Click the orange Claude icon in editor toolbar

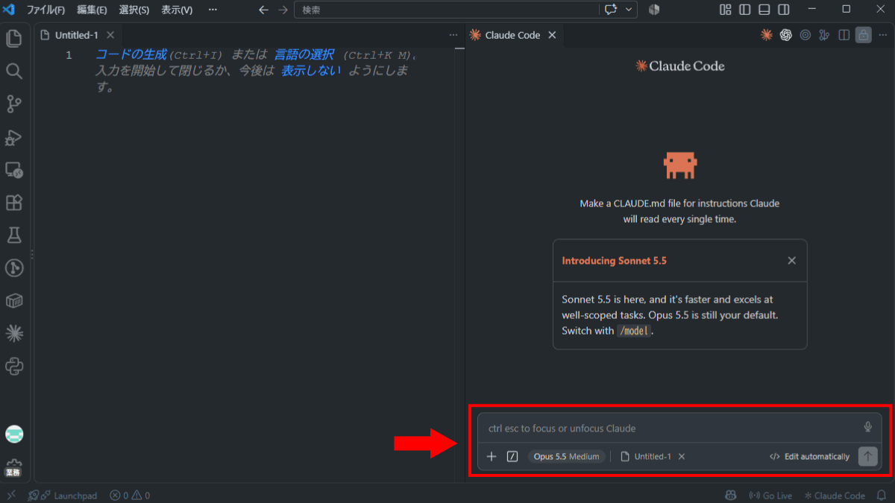point(766,35)
